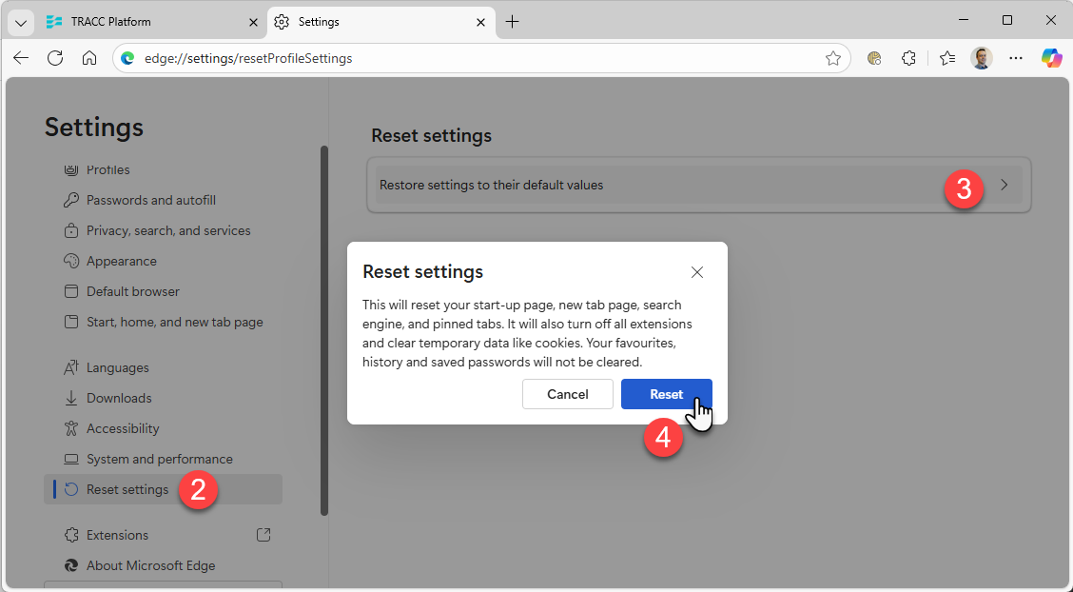
Task: Open the Favorites list icon
Action: (x=946, y=58)
